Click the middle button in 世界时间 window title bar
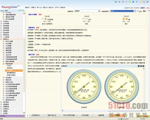The image size is (150, 120). point(141,66)
